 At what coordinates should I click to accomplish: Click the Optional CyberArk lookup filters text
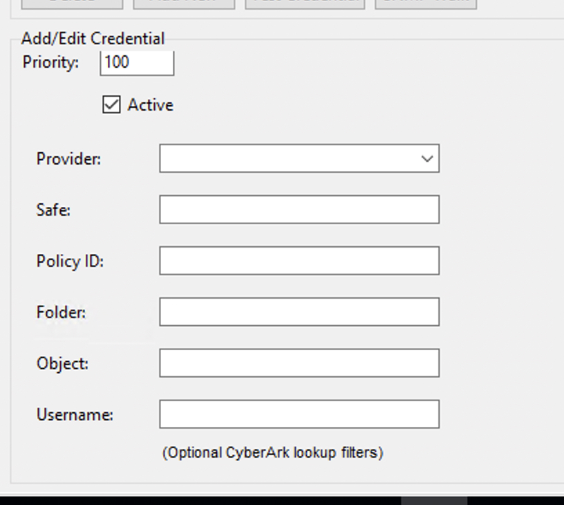[x=274, y=452]
